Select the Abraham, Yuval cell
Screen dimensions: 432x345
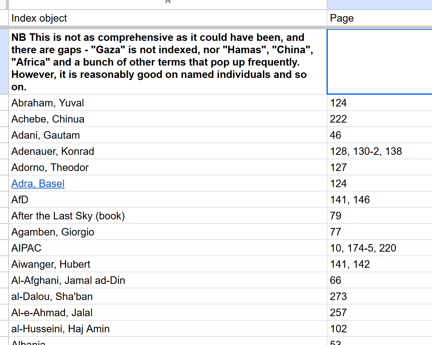(167, 103)
